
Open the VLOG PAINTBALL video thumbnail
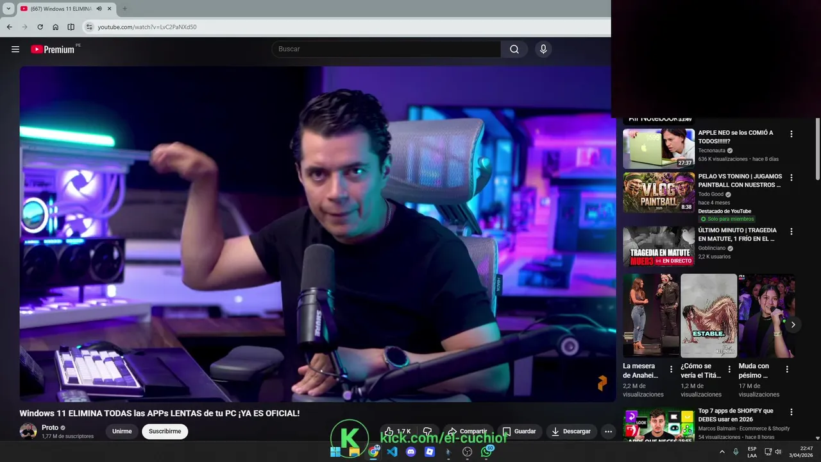[x=659, y=193]
